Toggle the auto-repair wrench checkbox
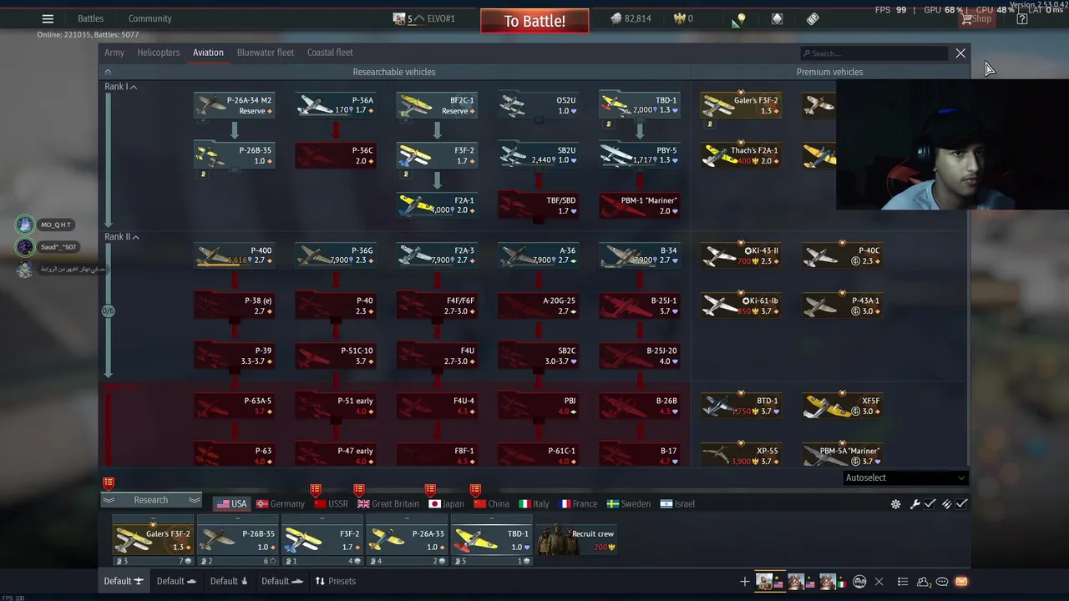 922,504
